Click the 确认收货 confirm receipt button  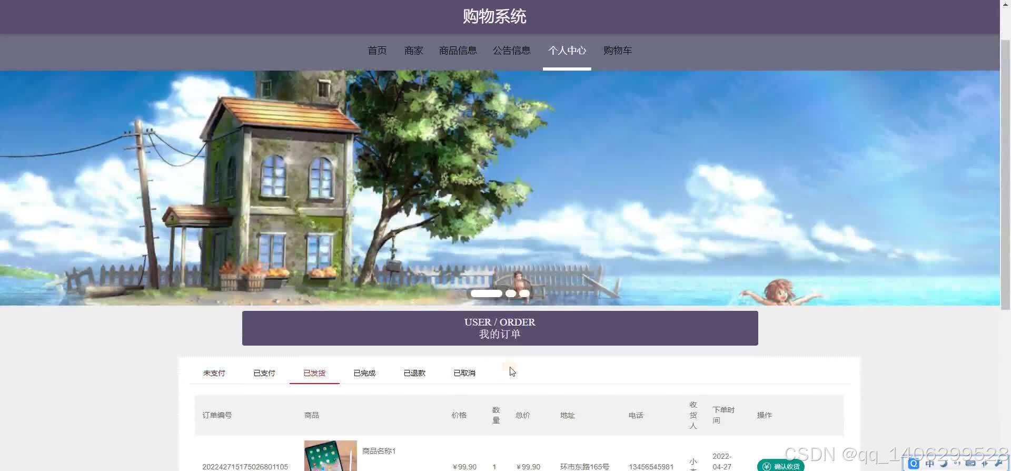click(781, 466)
